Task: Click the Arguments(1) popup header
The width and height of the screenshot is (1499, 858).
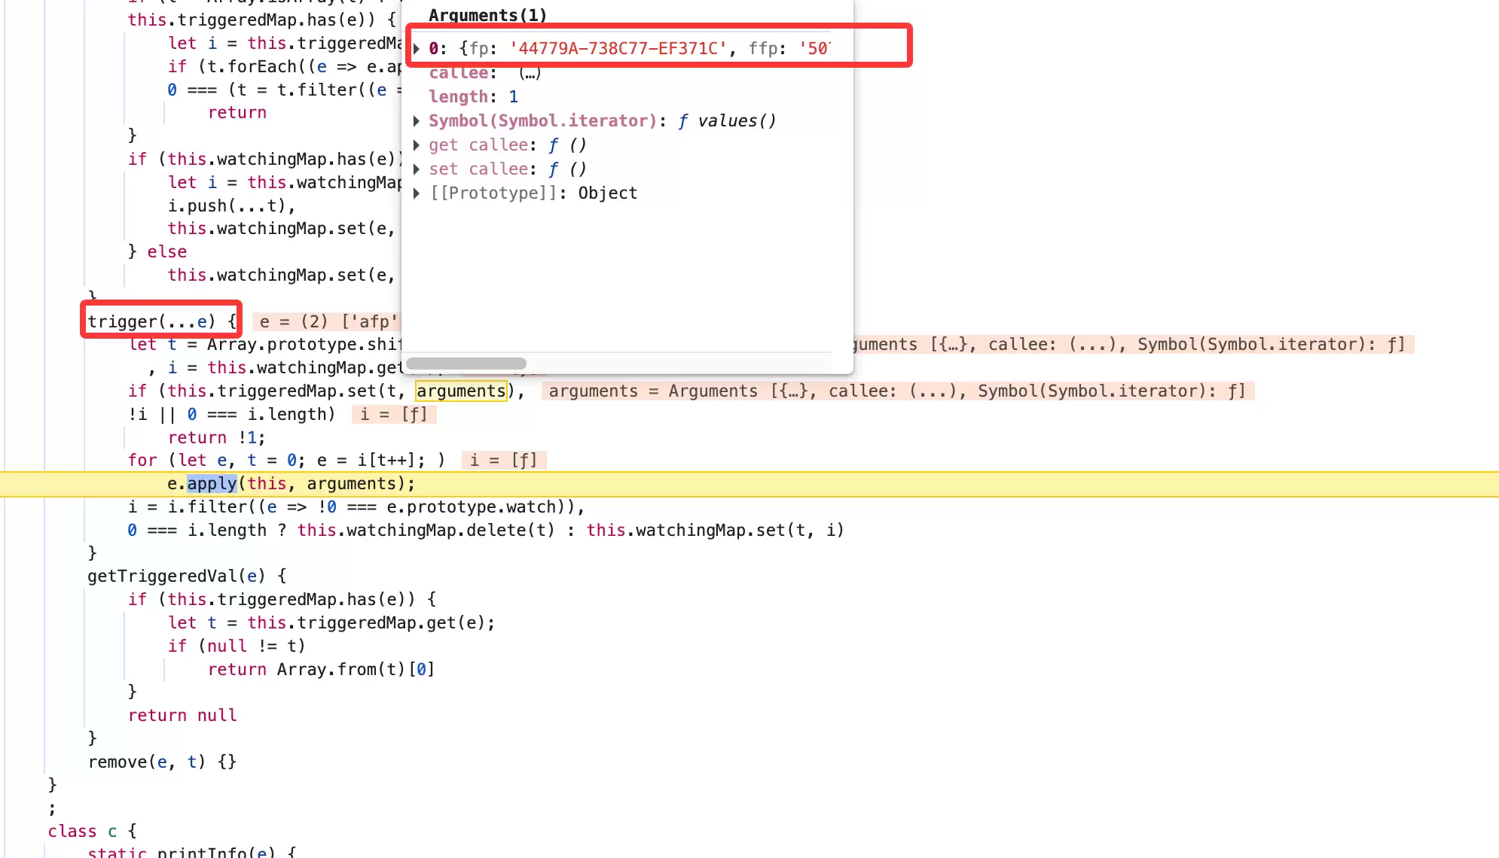Action: coord(487,15)
